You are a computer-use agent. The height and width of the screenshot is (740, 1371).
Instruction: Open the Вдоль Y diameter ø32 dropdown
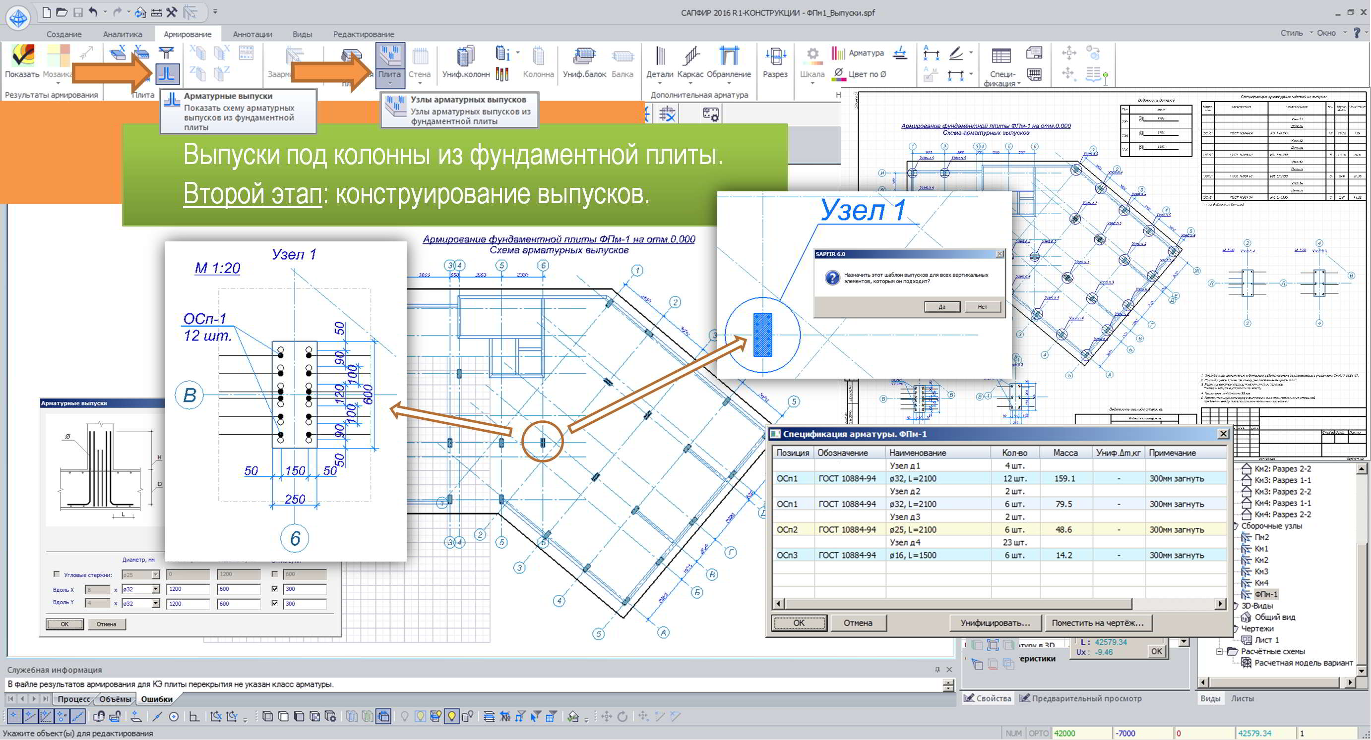pyautogui.click(x=156, y=604)
